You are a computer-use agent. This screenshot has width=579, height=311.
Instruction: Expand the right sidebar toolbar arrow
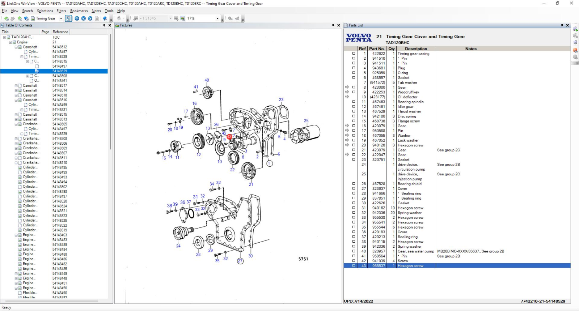(575, 63)
